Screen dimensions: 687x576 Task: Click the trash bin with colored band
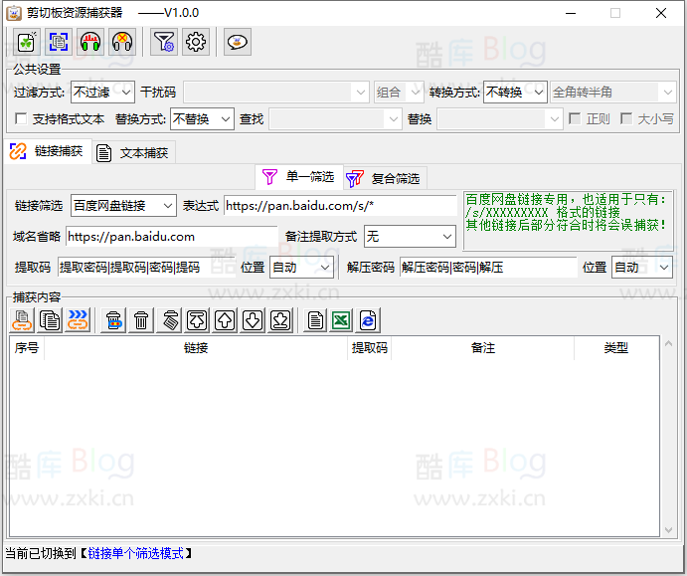114,320
